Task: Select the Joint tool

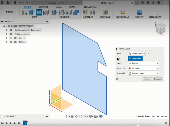Action: click(92, 12)
